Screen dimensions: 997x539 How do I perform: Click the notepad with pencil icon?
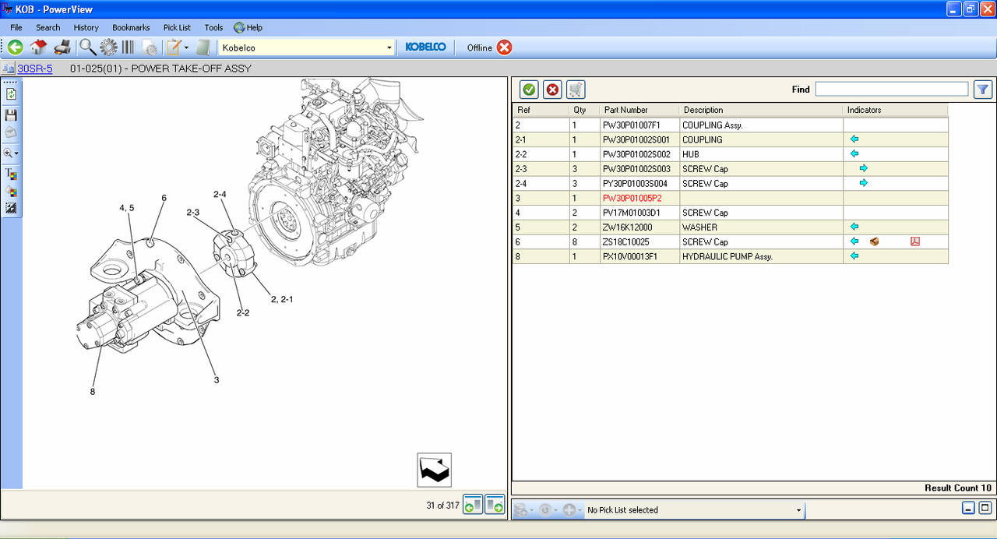(174, 48)
